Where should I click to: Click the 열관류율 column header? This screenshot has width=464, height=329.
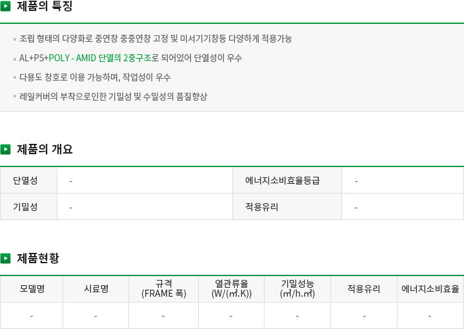(232, 288)
